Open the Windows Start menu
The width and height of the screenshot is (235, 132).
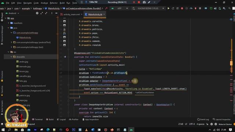(3, 130)
